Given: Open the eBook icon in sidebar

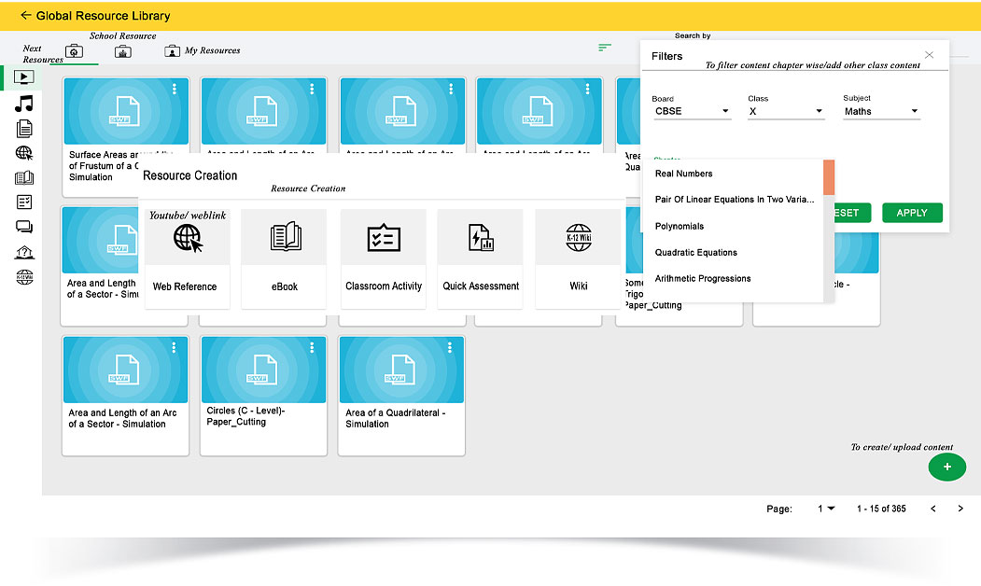Looking at the screenshot, I should (24, 178).
